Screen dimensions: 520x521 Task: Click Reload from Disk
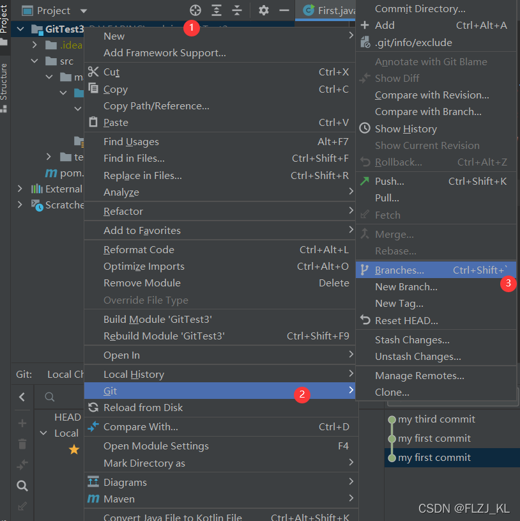tap(220, 407)
